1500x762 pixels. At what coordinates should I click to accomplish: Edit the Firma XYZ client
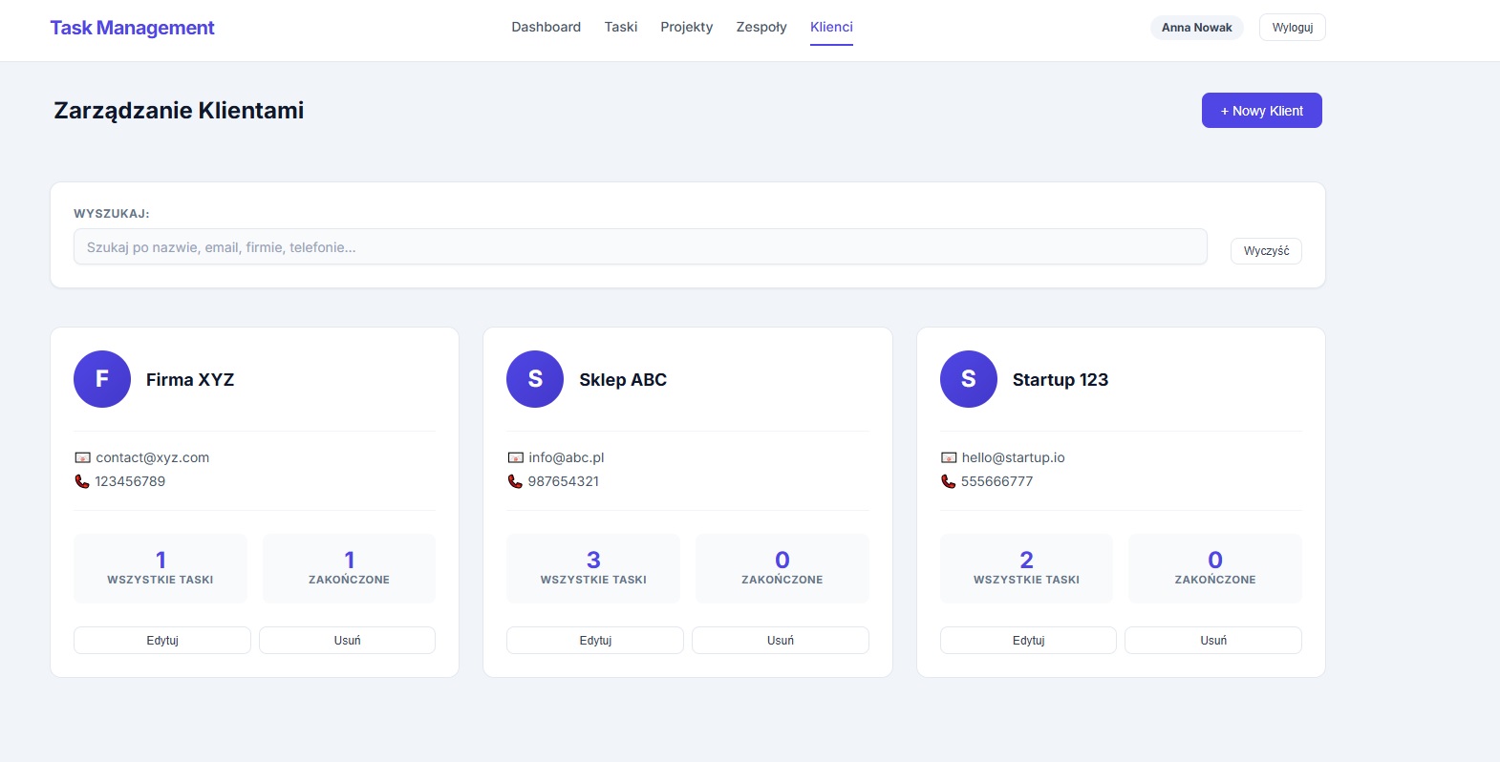162,641
